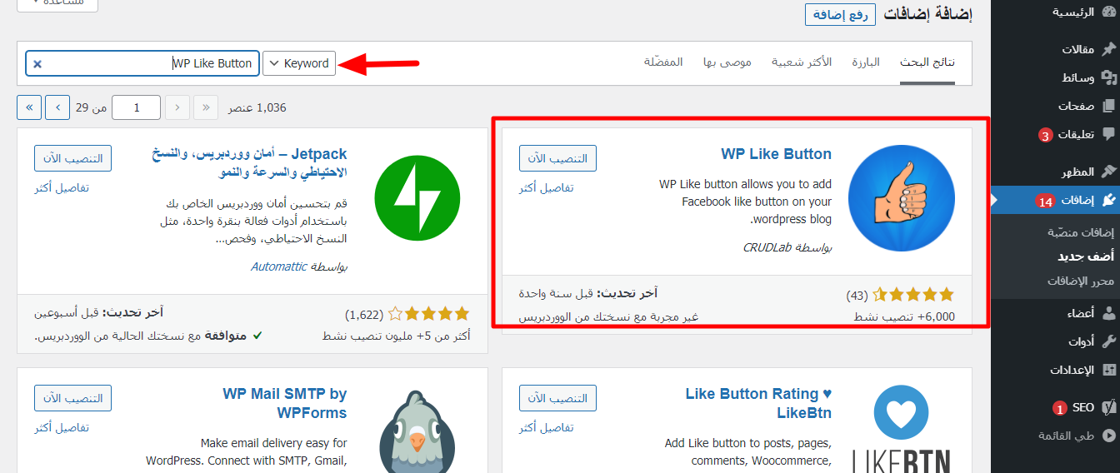
Task: Click the wrench icon beside أدوات
Action: coord(1108,341)
